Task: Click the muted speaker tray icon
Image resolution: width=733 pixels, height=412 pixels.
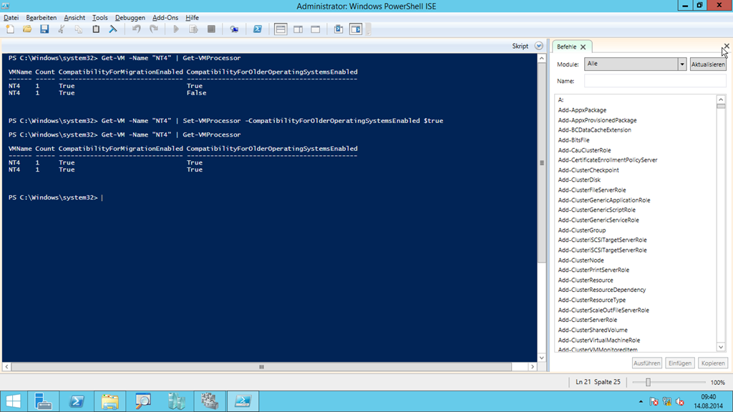Action: [680, 402]
